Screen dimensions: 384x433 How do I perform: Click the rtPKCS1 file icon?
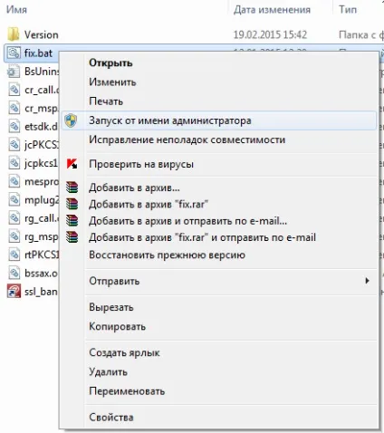click(x=14, y=255)
